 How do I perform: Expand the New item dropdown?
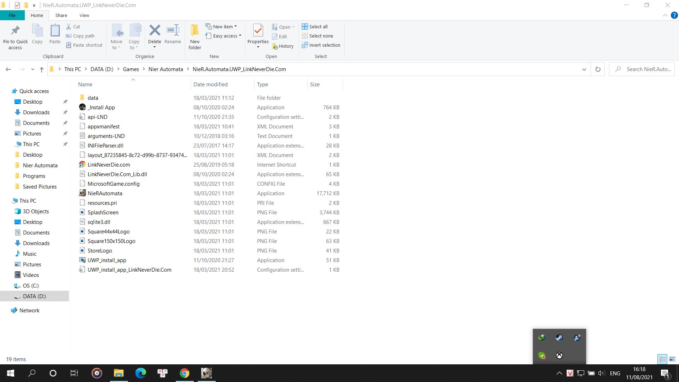pyautogui.click(x=221, y=27)
